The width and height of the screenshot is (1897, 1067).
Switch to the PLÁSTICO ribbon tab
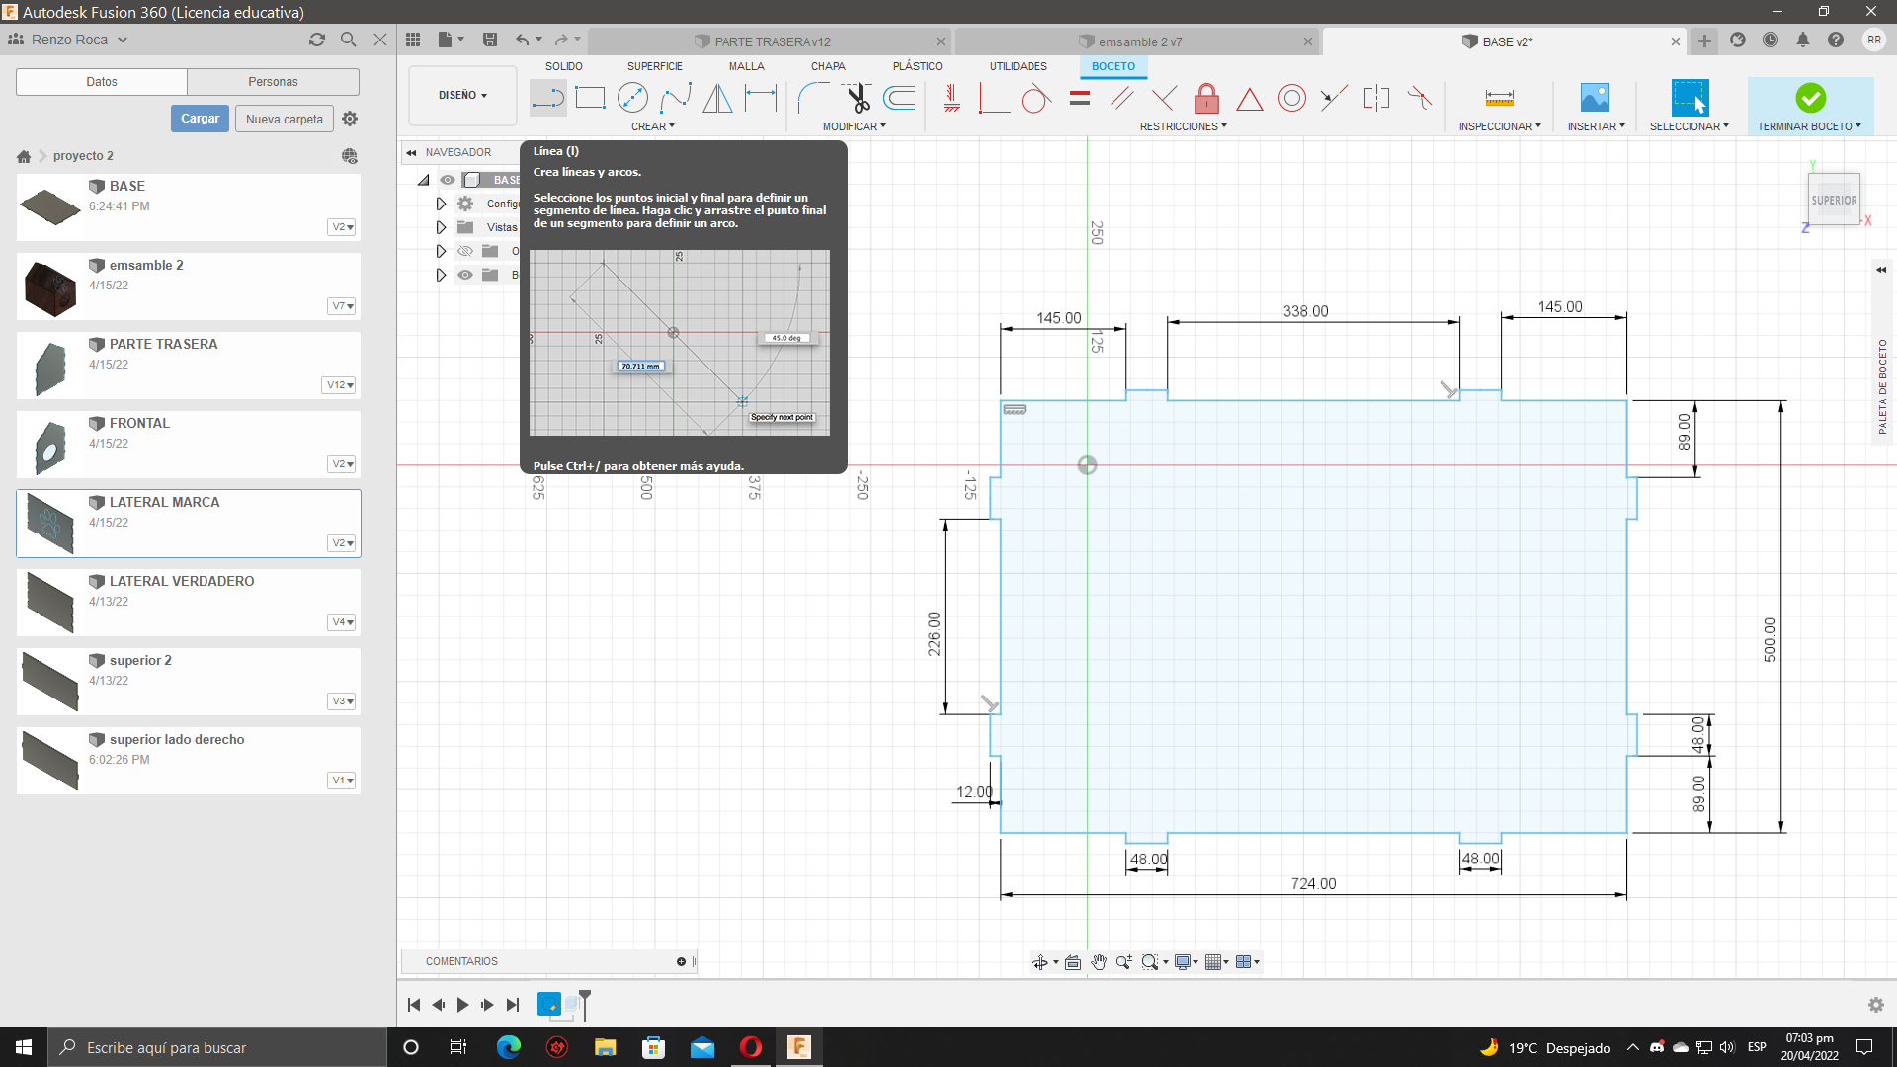pyautogui.click(x=917, y=66)
